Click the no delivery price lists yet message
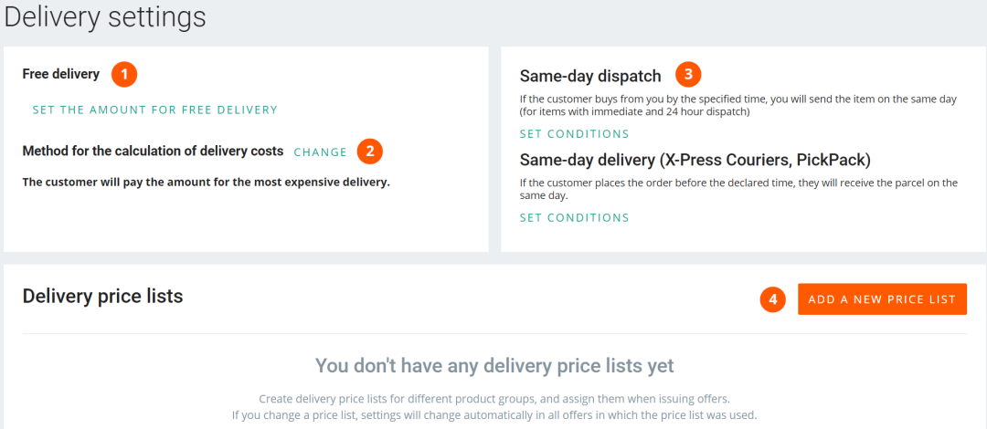The height and width of the screenshot is (429, 987). (x=494, y=366)
